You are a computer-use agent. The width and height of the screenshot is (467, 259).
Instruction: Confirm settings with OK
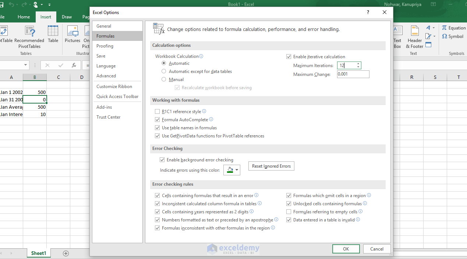346,249
